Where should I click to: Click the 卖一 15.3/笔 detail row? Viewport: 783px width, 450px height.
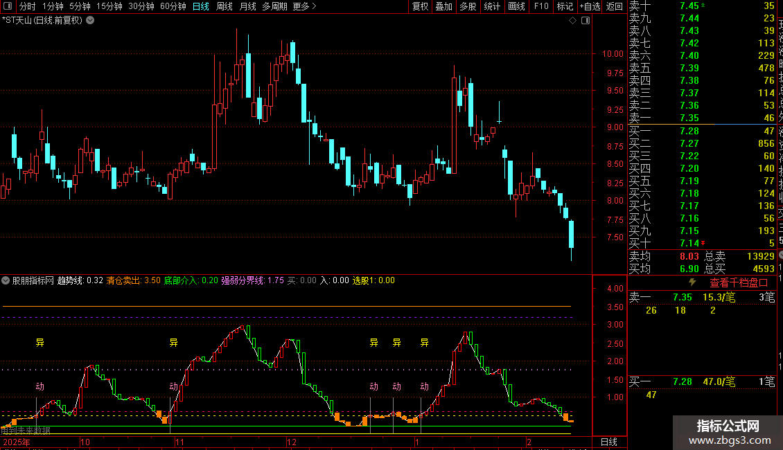point(702,297)
